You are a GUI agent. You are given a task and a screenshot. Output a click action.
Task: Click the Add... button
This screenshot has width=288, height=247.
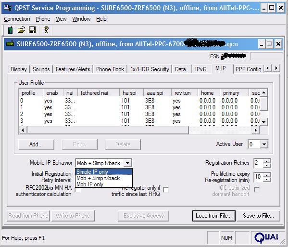36,144
